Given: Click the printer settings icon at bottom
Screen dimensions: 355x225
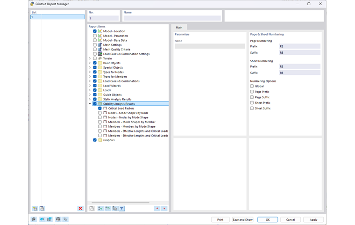Looking at the screenshot, I should (x=58, y=219).
